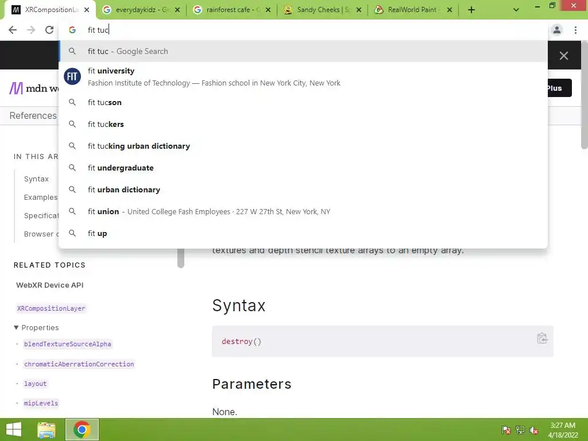Viewport: 588px width, 441px height.
Task: Open the XRCompositionLayer sidebar link
Action: click(51, 308)
